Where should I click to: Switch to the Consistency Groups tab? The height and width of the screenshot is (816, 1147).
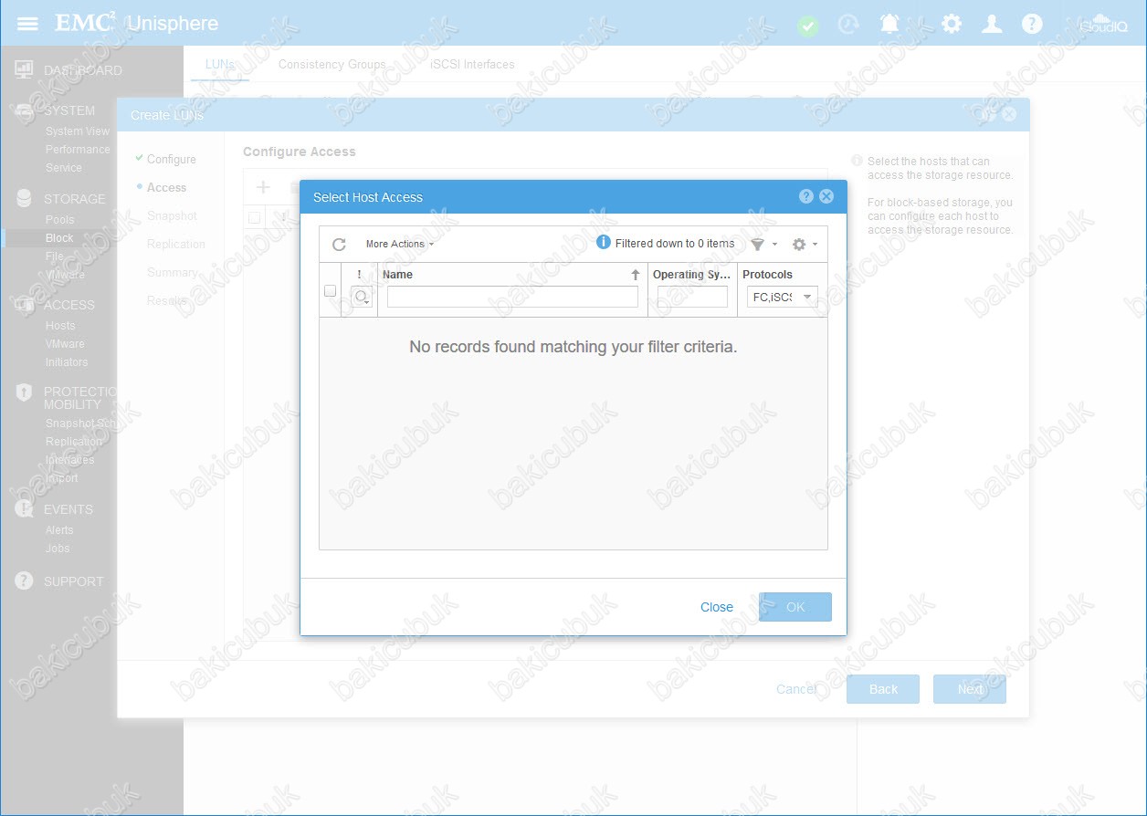coord(331,65)
